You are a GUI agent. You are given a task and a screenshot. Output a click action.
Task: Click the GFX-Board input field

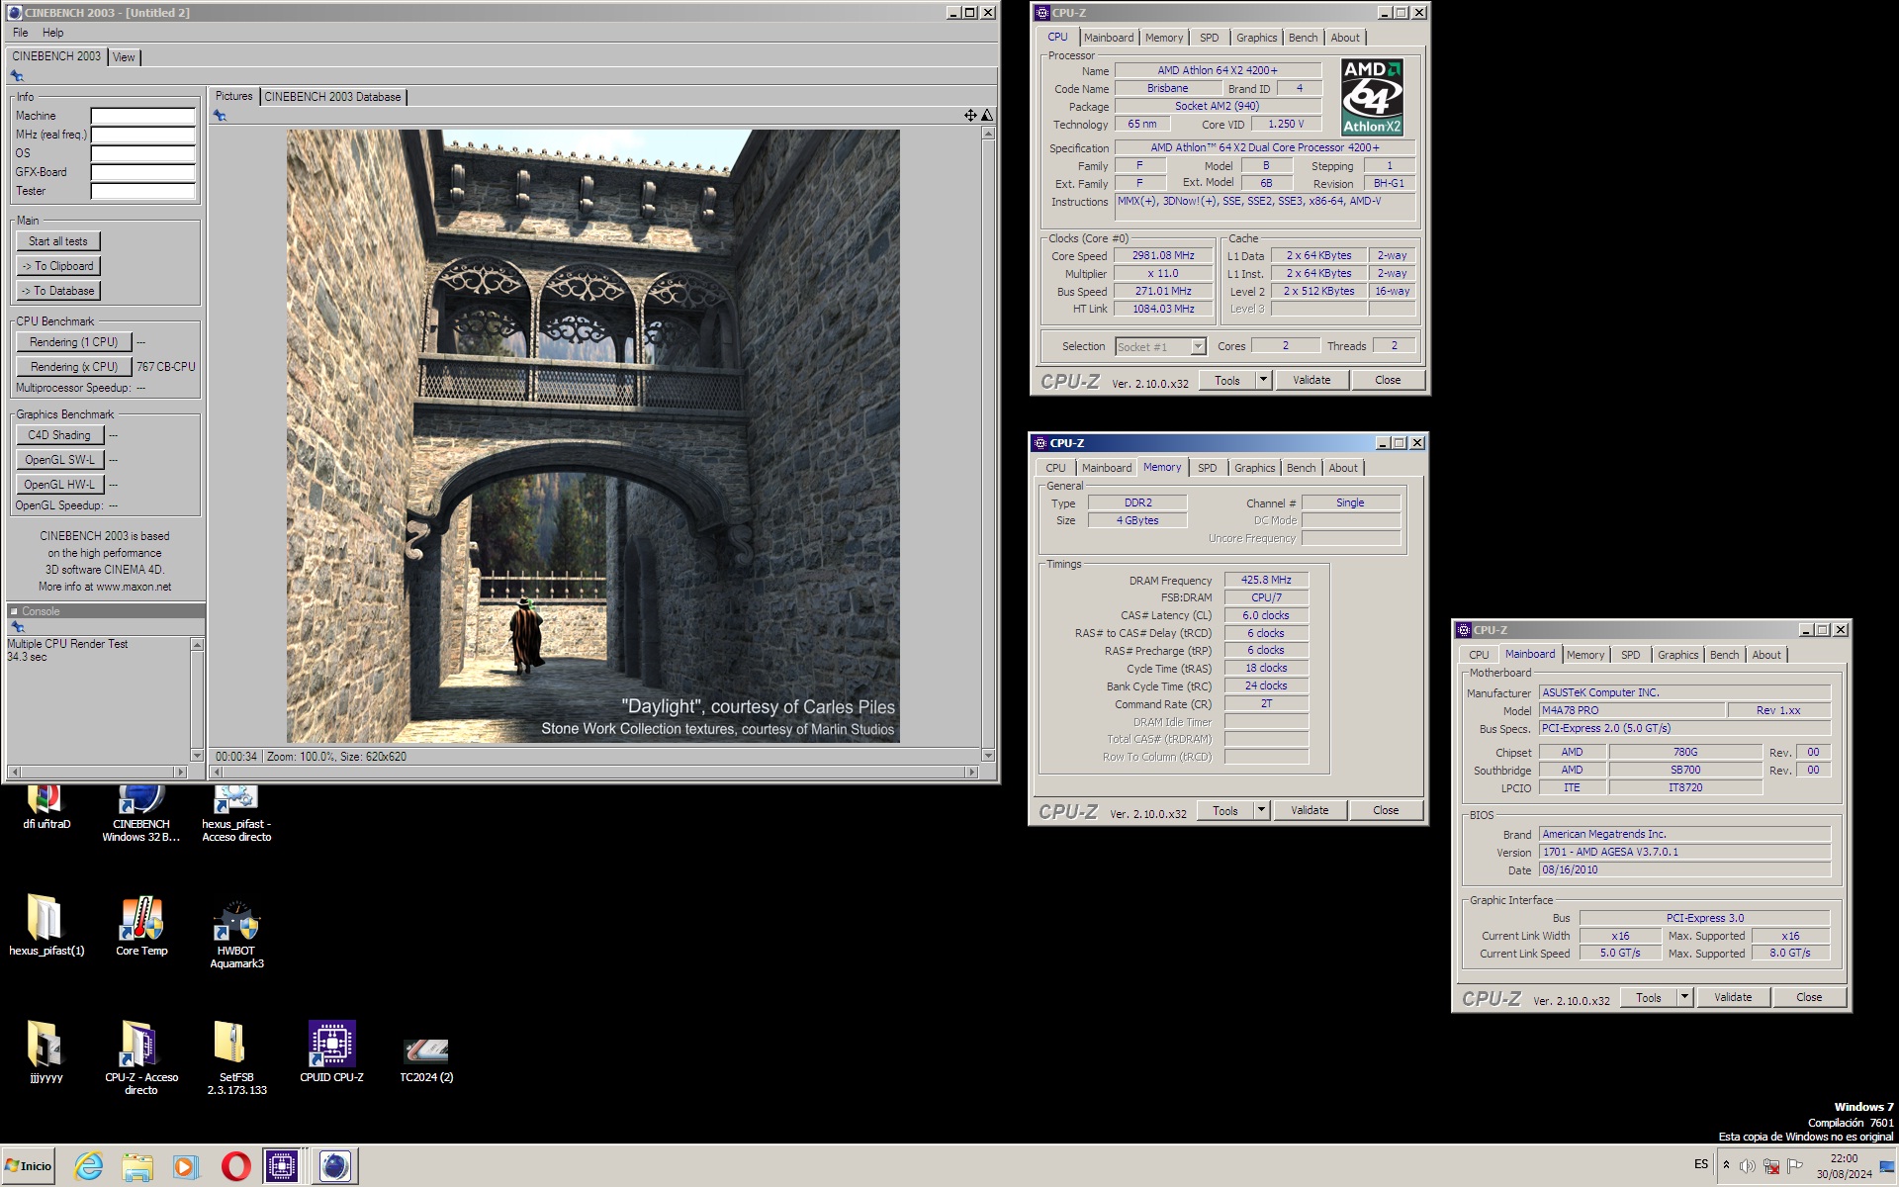click(x=143, y=172)
